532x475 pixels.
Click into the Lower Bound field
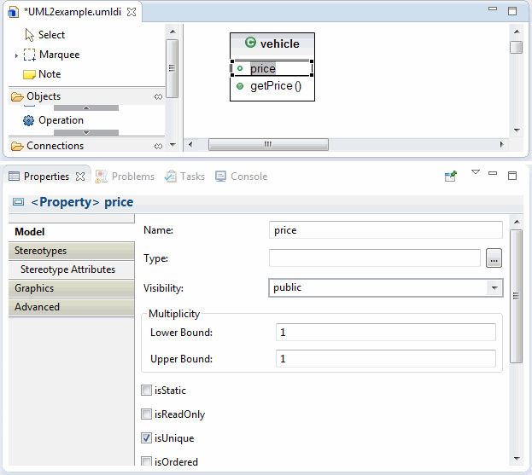[x=385, y=333]
